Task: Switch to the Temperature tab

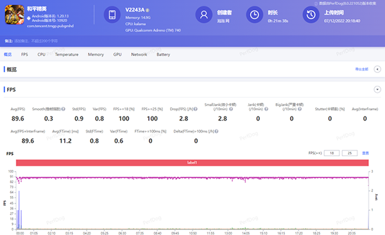Action: click(67, 54)
